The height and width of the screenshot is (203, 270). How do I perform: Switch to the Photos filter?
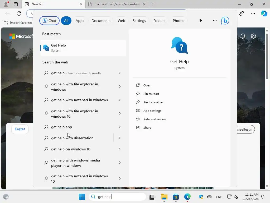[x=179, y=21]
